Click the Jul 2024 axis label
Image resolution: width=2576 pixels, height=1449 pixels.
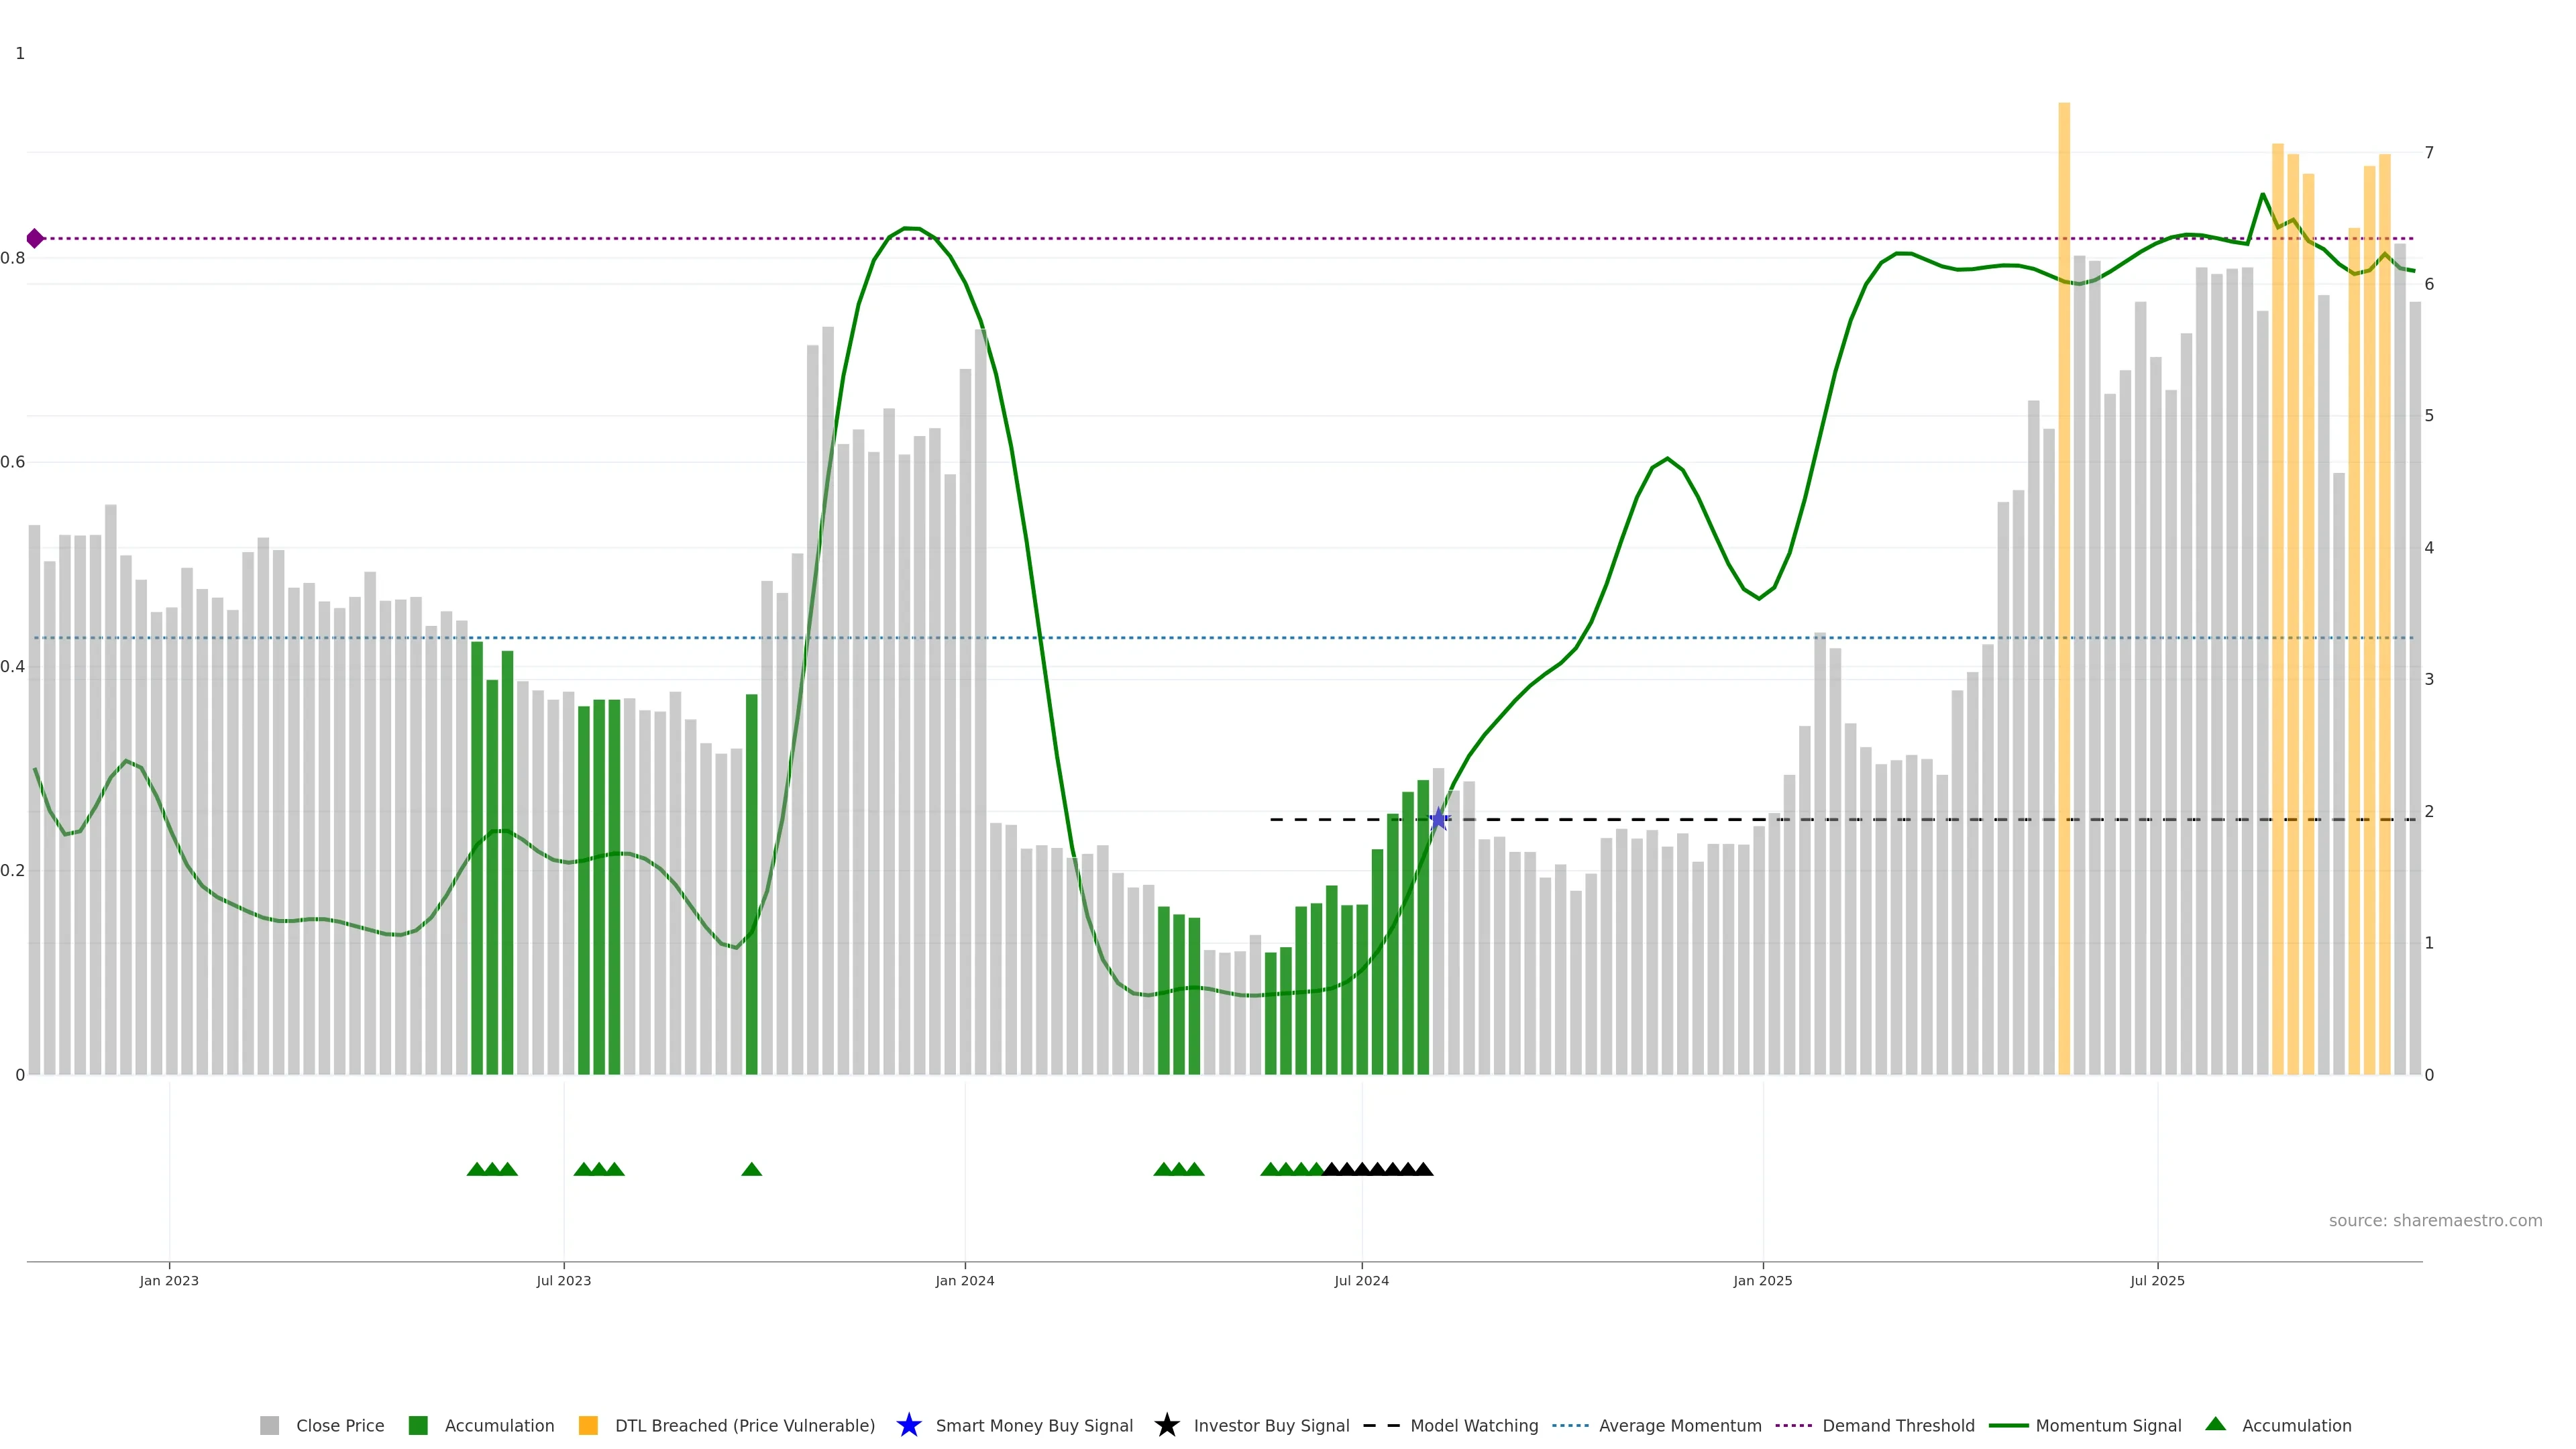pyautogui.click(x=1361, y=1280)
